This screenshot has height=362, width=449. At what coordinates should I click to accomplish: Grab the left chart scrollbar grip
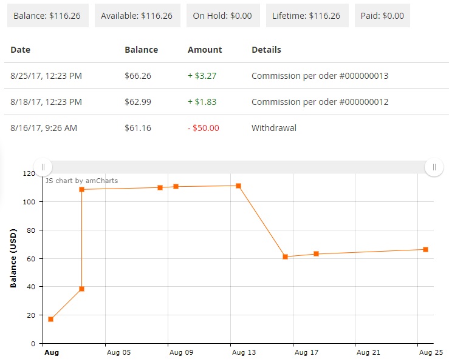pos(43,167)
